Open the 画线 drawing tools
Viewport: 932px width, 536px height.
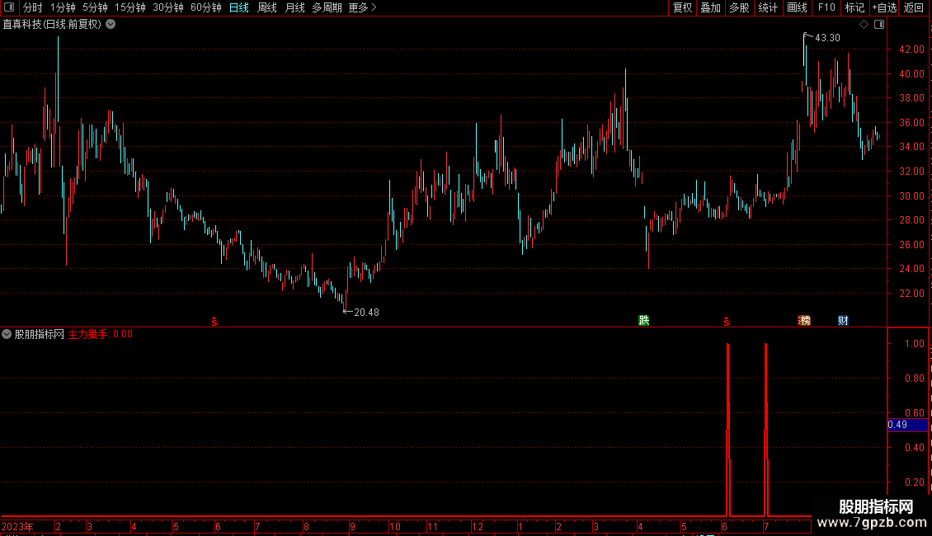coord(797,7)
